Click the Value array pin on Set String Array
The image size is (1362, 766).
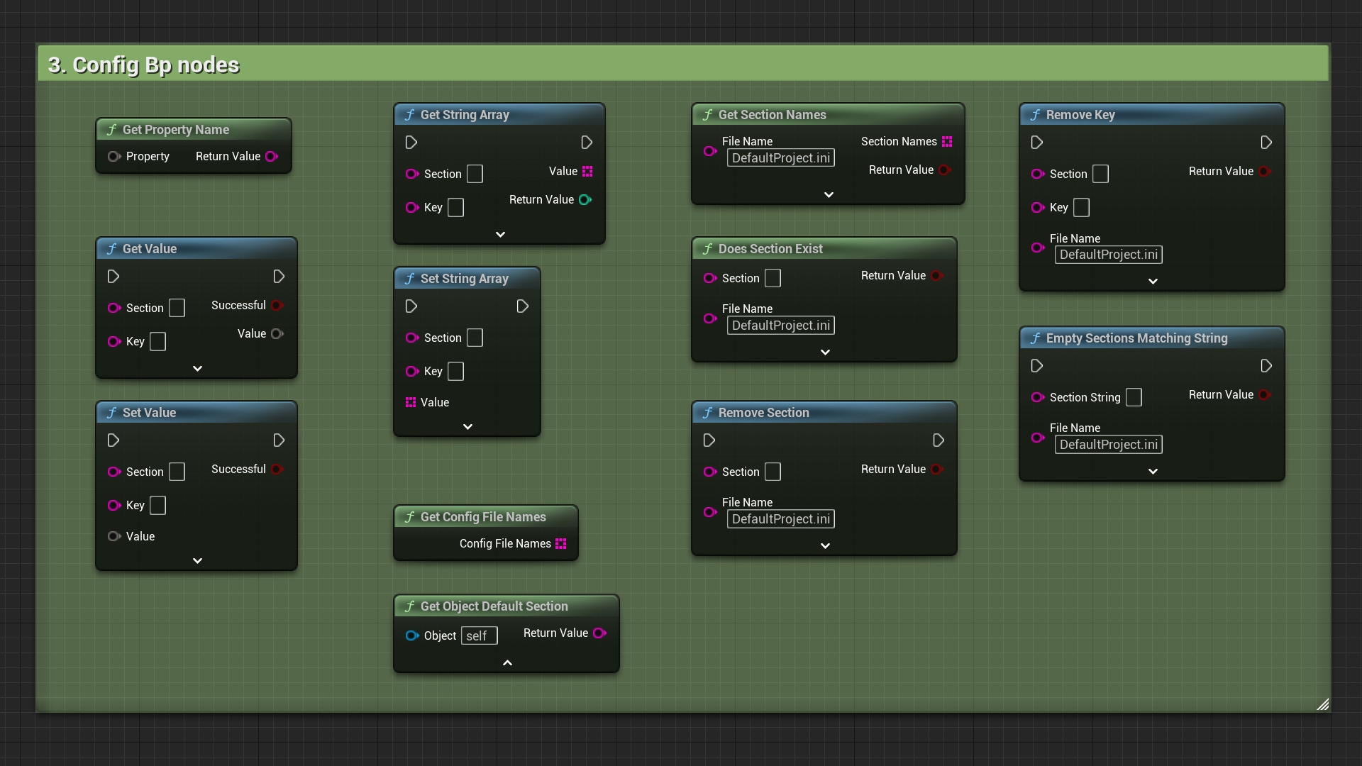pyautogui.click(x=409, y=402)
